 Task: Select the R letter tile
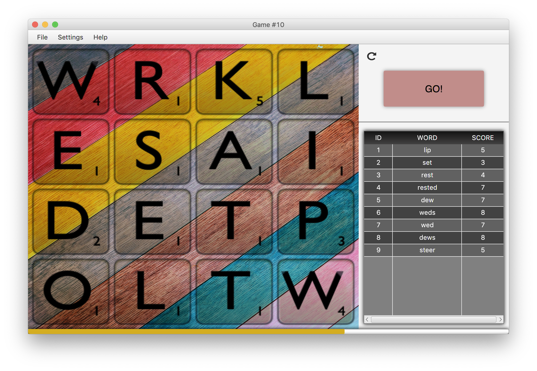[152, 81]
